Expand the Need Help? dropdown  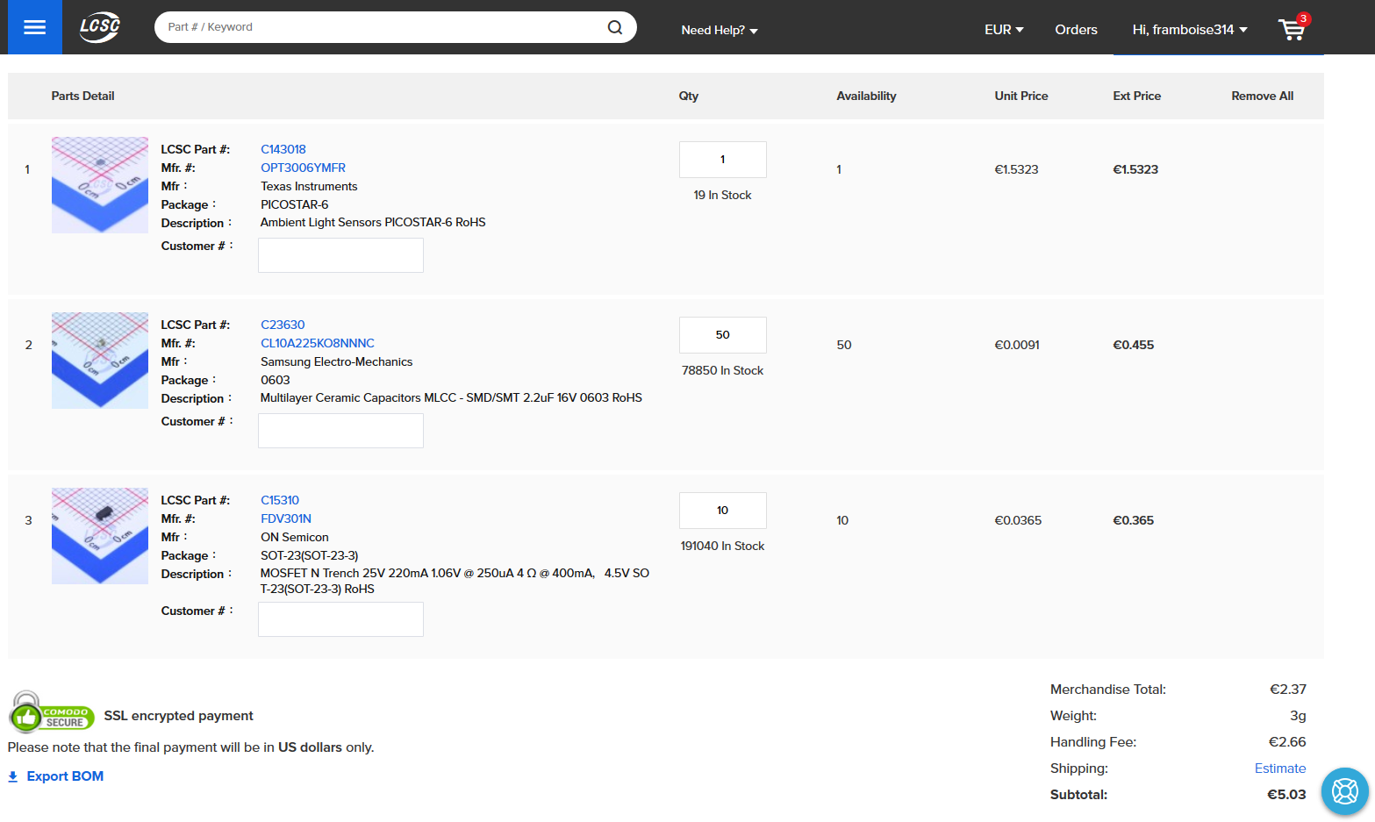720,30
